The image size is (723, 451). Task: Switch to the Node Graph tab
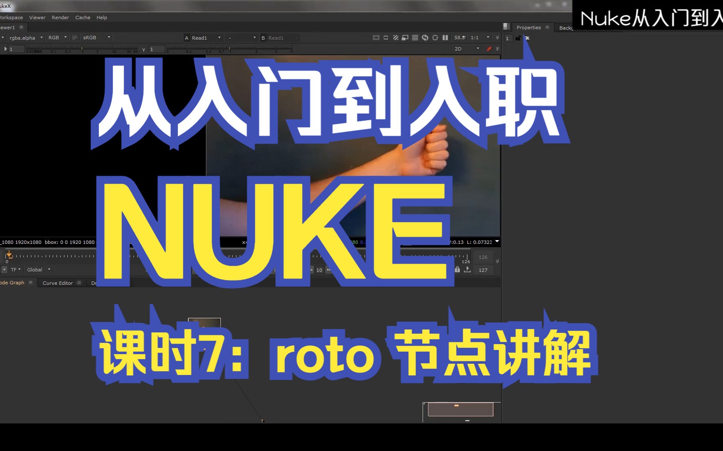click(x=12, y=283)
